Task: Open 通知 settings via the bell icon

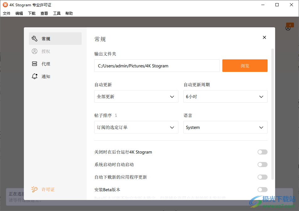Action: (35, 76)
